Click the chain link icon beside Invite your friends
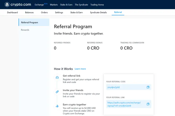This screenshot has height=116, width=175. (x=57, y=92)
